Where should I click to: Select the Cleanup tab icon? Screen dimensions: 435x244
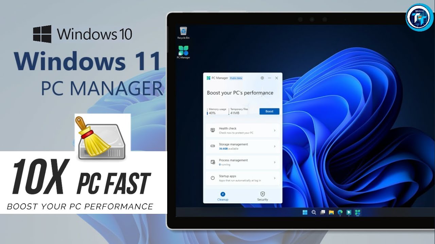pos(223,194)
